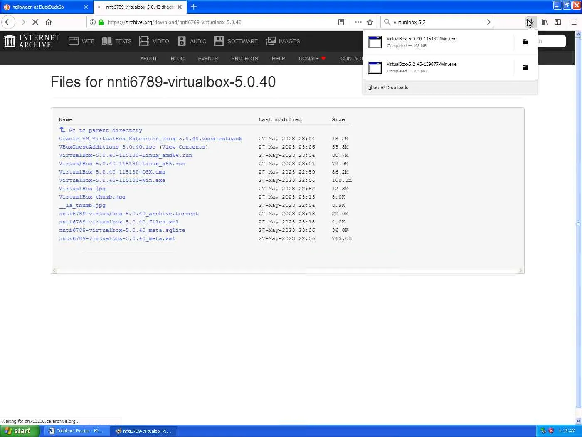Download the Oracle VM VirtualBox Extension Pack file
Viewport: 582px width, 437px height.
(x=150, y=139)
